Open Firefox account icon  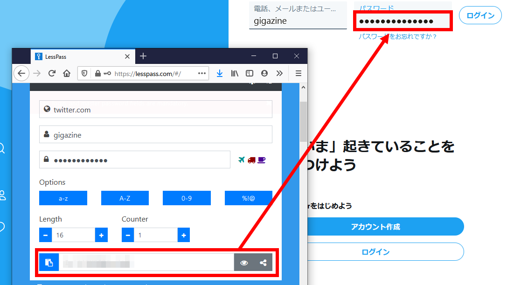264,73
